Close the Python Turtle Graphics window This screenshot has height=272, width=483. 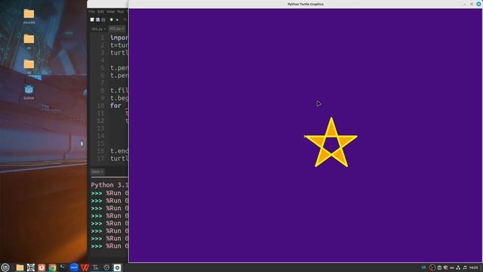tap(478, 4)
